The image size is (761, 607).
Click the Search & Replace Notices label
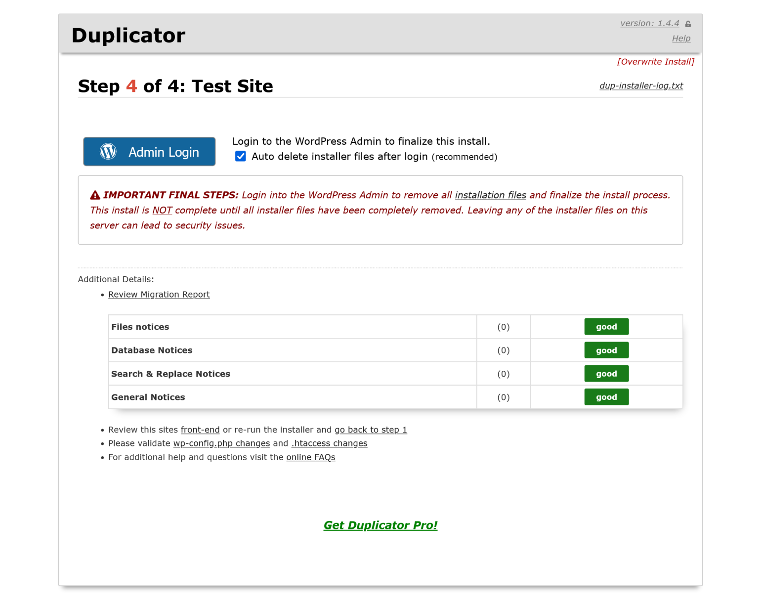click(x=170, y=374)
